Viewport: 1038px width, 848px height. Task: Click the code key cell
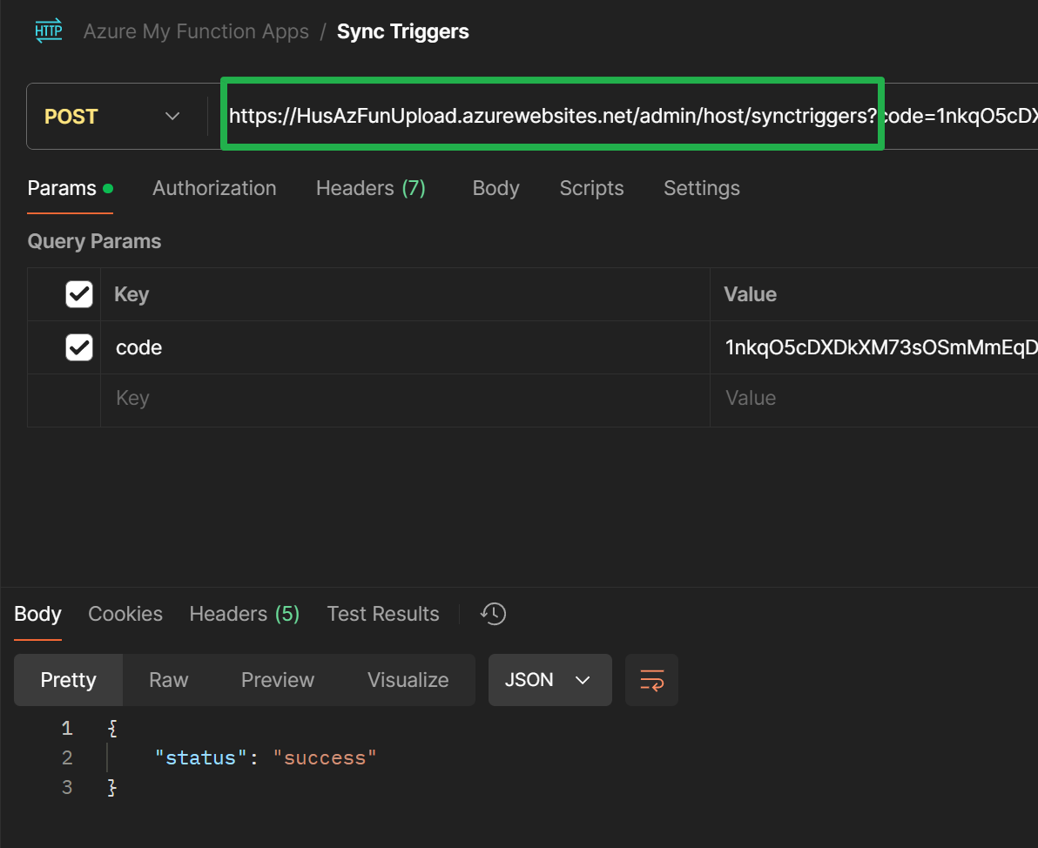click(x=405, y=347)
